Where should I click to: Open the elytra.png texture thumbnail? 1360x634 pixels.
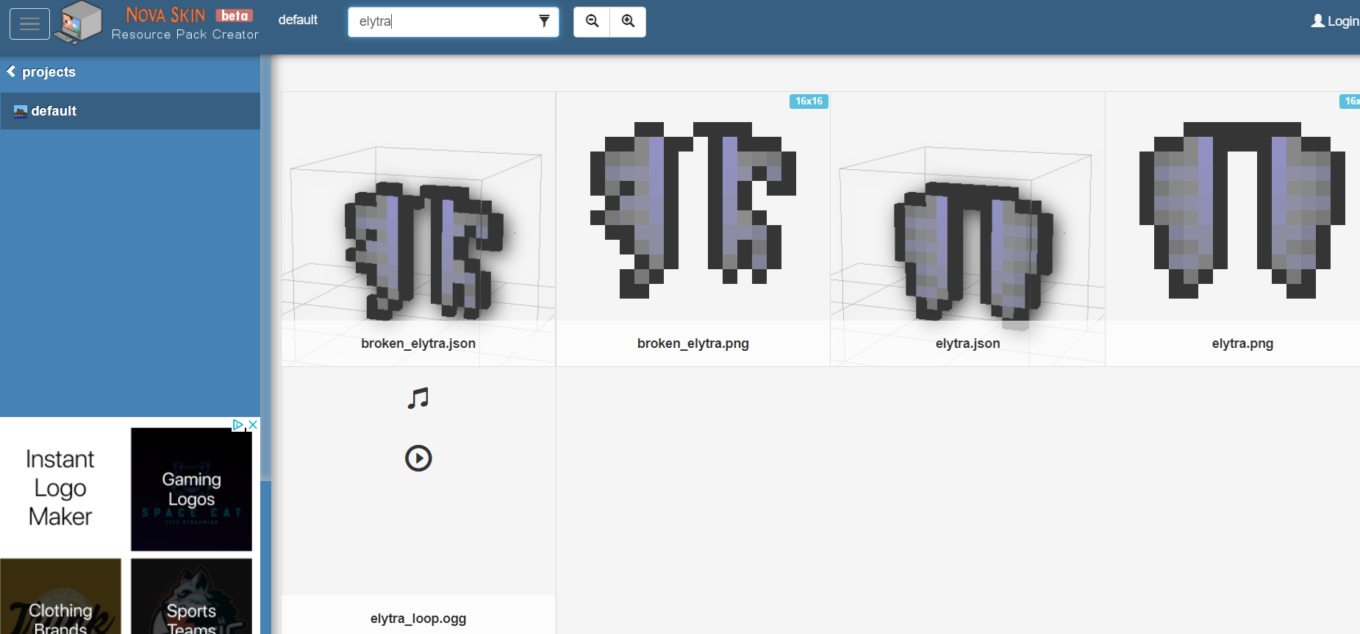pyautogui.click(x=1242, y=213)
